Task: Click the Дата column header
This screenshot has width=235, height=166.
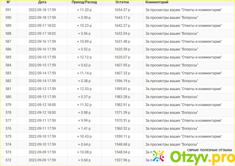Action: (x=42, y=2)
